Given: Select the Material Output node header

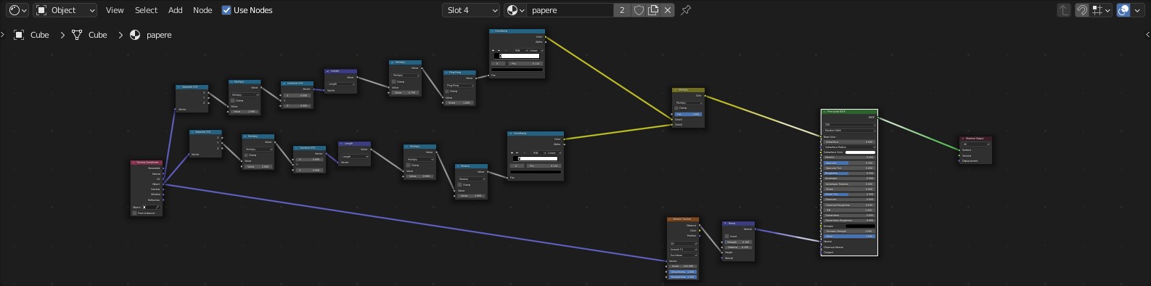Looking at the screenshot, I should click(975, 138).
